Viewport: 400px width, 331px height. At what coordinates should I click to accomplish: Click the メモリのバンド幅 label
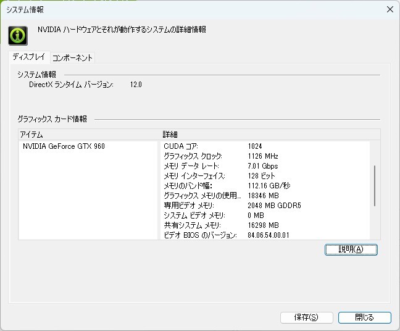(188, 185)
